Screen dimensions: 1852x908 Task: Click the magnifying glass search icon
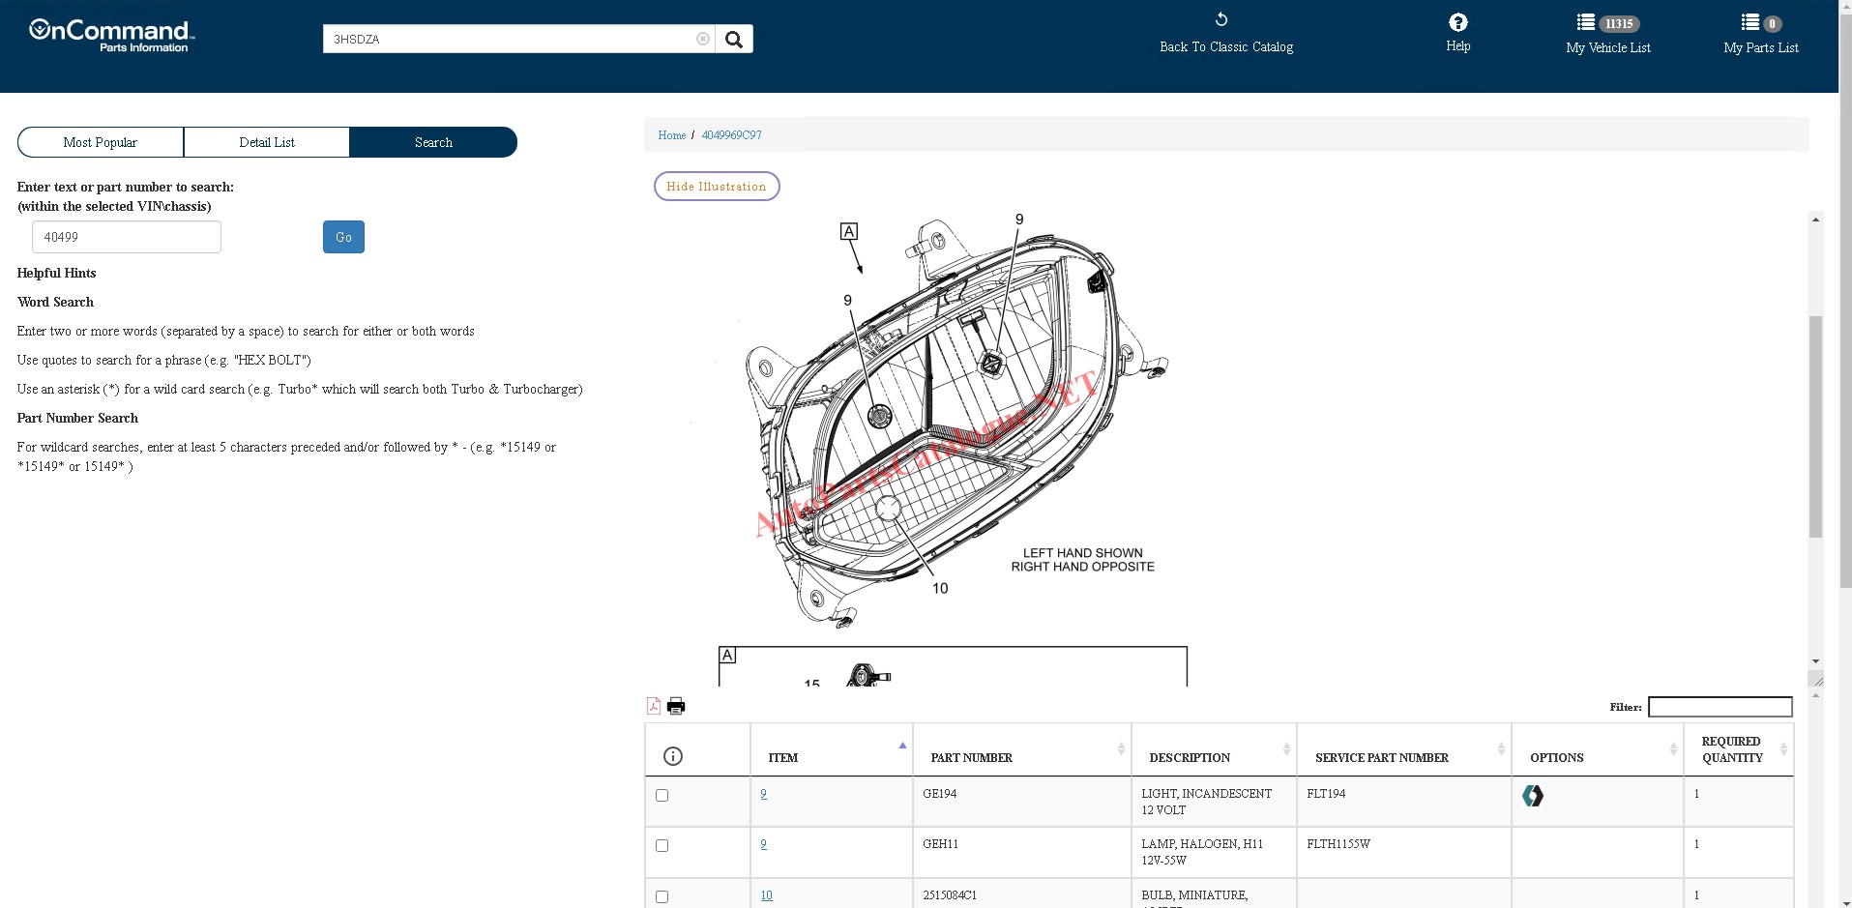point(734,40)
